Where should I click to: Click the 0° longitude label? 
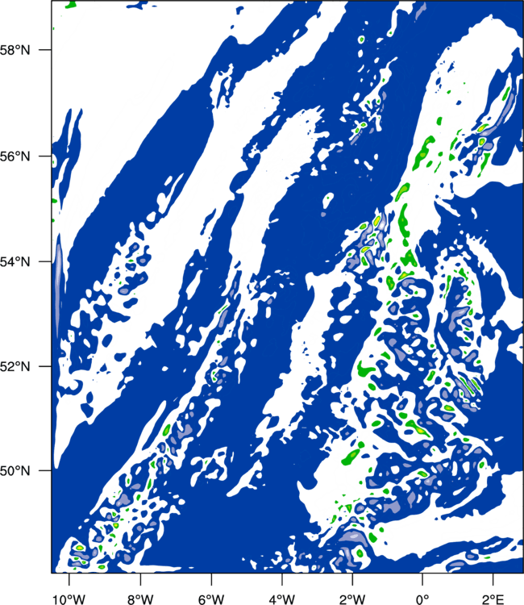(422, 599)
